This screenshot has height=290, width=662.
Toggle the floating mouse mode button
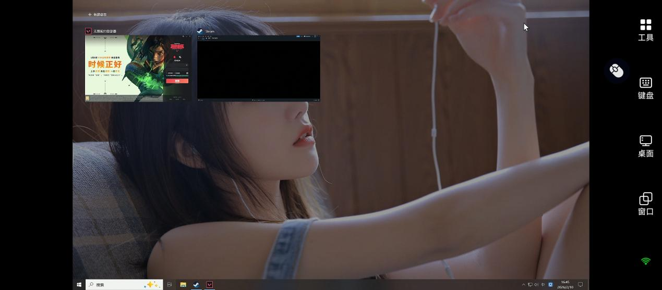pyautogui.click(x=617, y=70)
